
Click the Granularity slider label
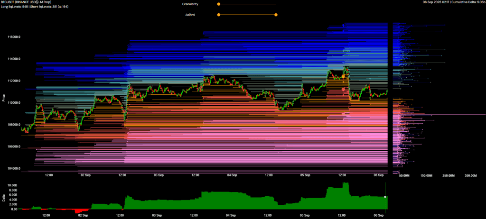190,4
